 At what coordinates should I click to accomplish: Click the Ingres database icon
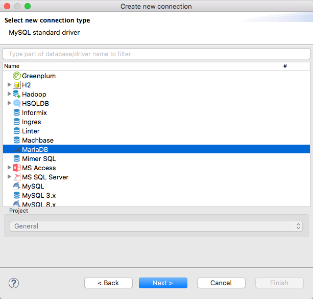(x=17, y=122)
